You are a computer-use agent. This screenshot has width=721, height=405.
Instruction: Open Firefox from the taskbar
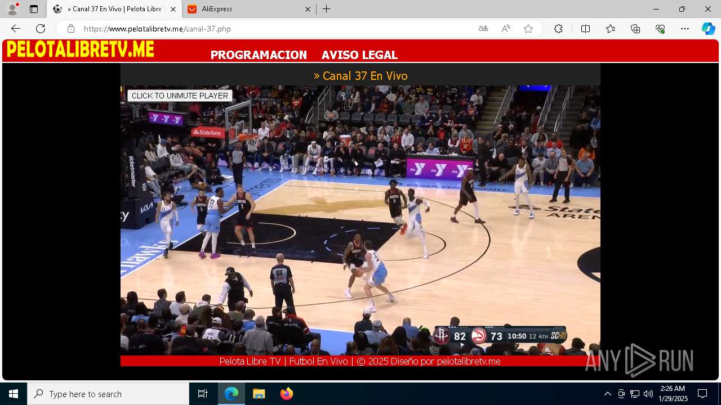point(287,394)
